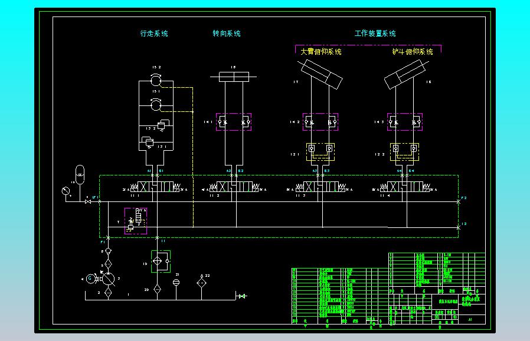Click the tilted bucket cylinder symbol 18

click(405, 75)
